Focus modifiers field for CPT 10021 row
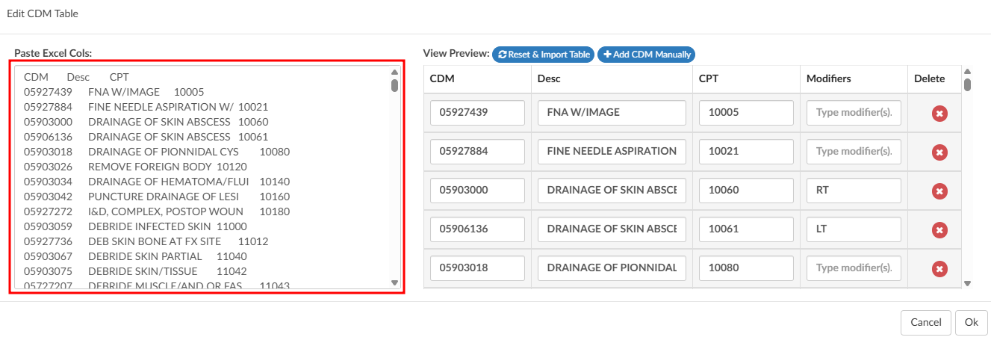This screenshot has width=991, height=343. click(854, 152)
